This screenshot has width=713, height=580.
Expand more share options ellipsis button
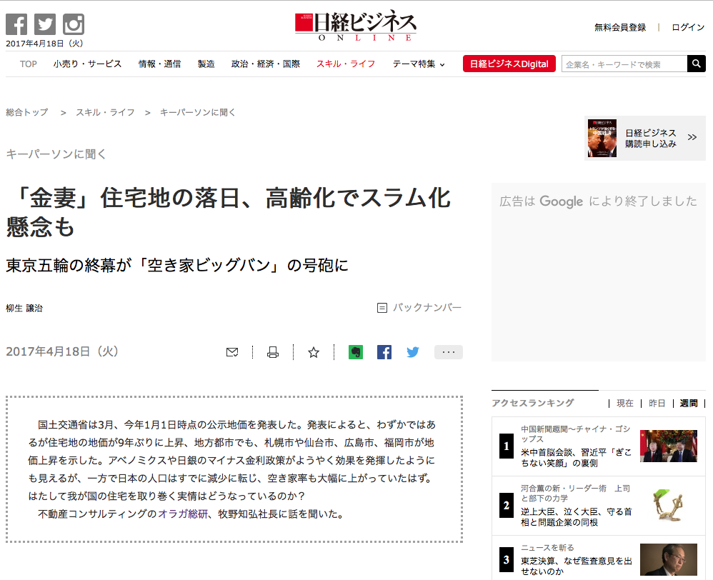tap(449, 352)
